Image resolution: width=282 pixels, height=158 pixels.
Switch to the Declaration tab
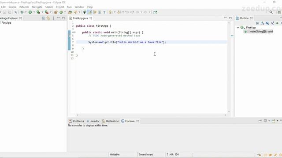pyautogui.click(x=110, y=121)
